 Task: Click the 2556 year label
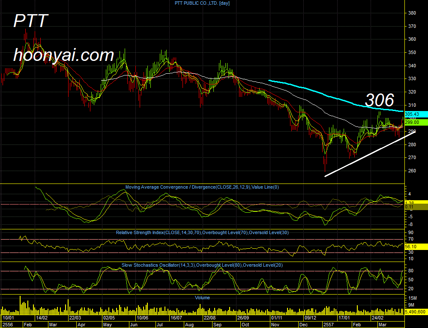[x=8, y=325]
